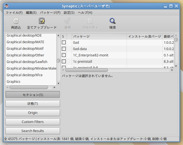This screenshot has height=145, width=183.
Task: Open the ヘルプ(H) menu
Action: tap(85, 13)
